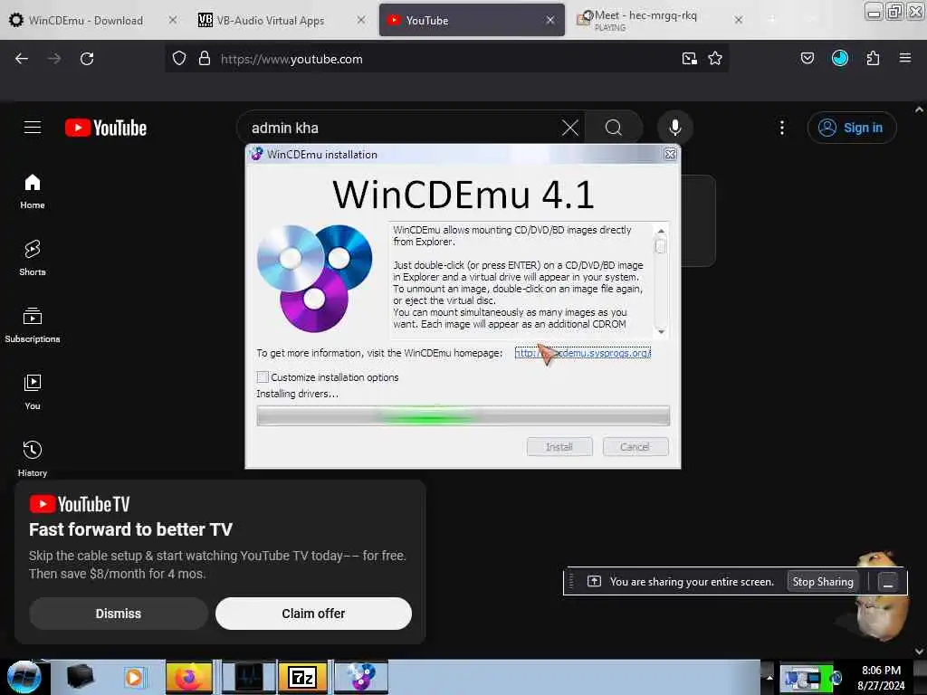Switch to WinCDEmu - Download tab
Screen dimensions: 927x695
pos(86,20)
